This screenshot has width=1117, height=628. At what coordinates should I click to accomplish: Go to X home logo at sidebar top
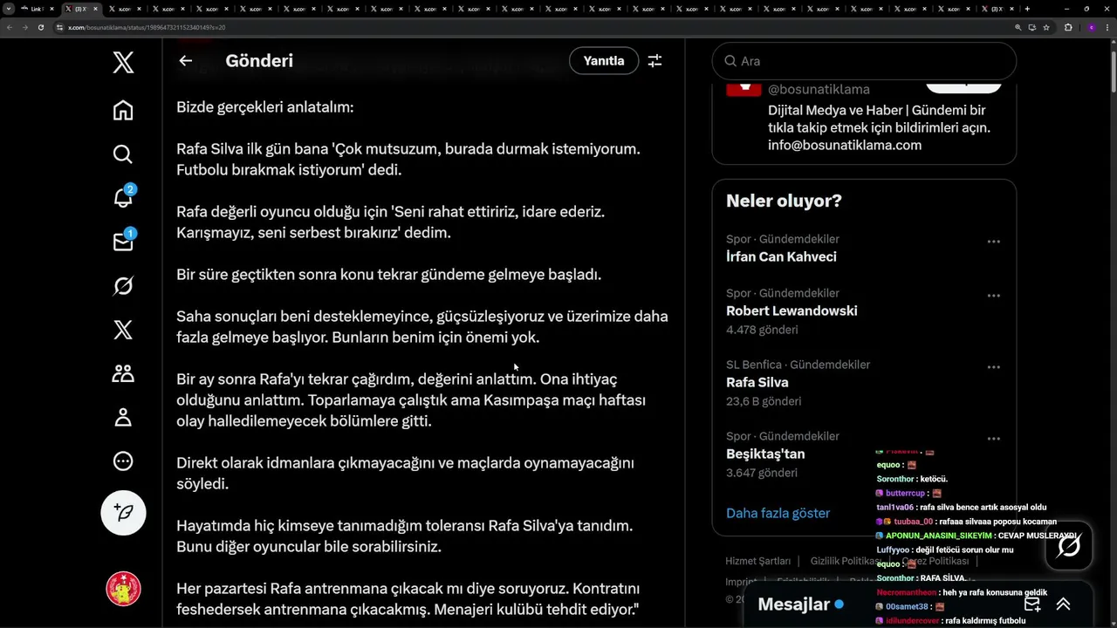[x=123, y=62]
